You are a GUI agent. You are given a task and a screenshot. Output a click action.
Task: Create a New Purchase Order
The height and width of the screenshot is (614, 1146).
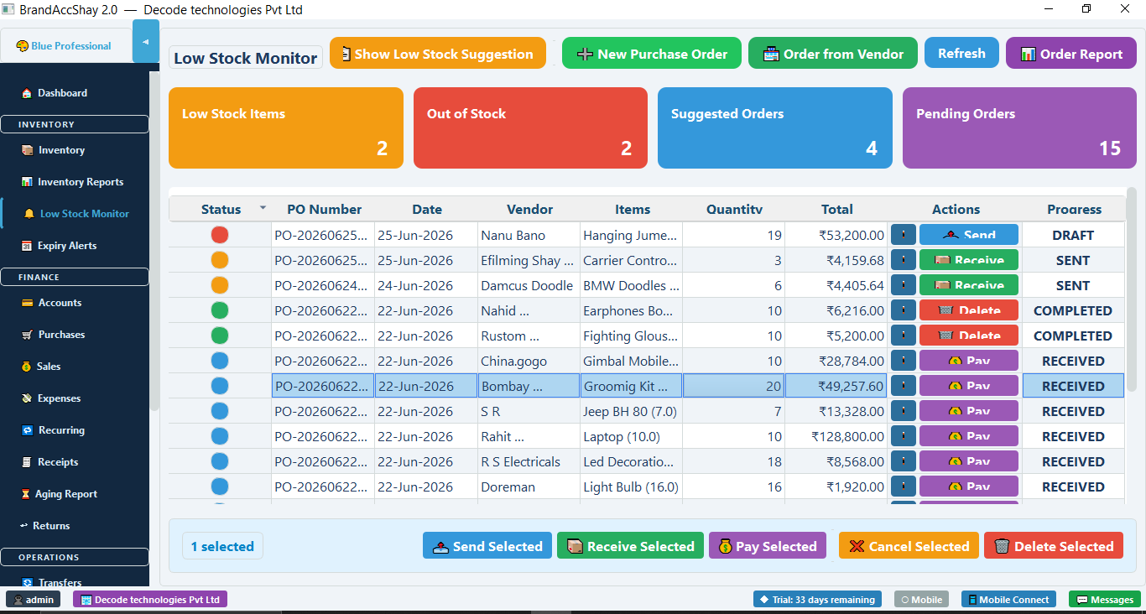pyautogui.click(x=652, y=53)
